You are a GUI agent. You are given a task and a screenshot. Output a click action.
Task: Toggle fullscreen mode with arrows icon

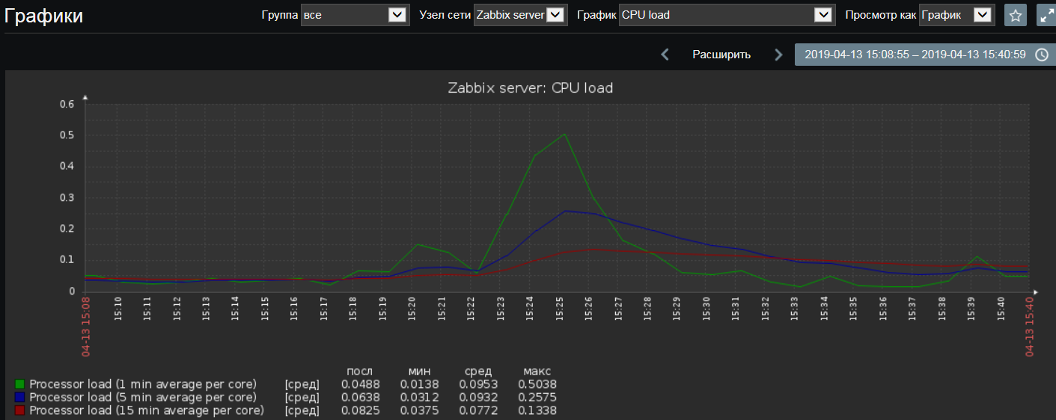pos(1046,15)
